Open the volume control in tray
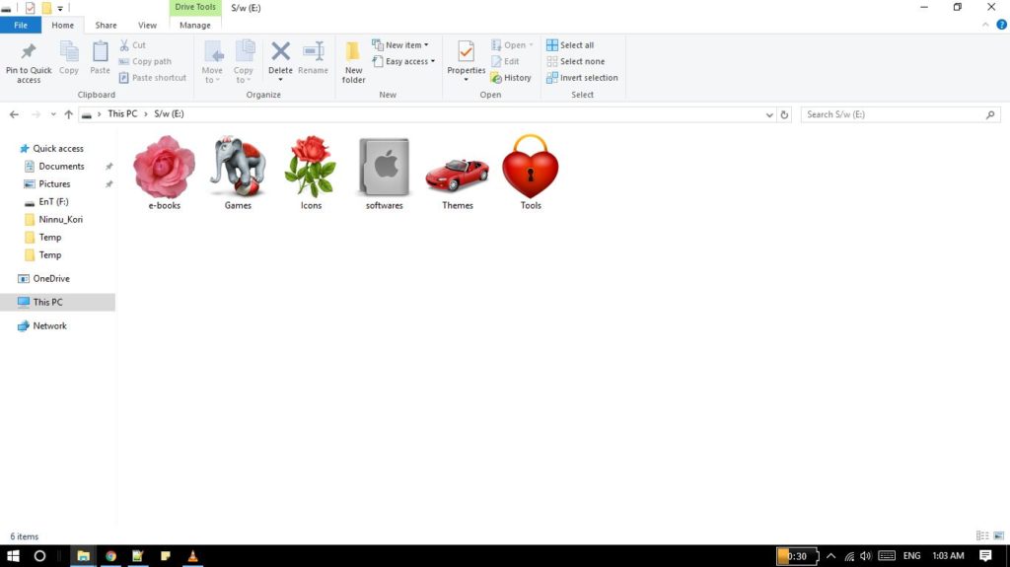 click(866, 555)
